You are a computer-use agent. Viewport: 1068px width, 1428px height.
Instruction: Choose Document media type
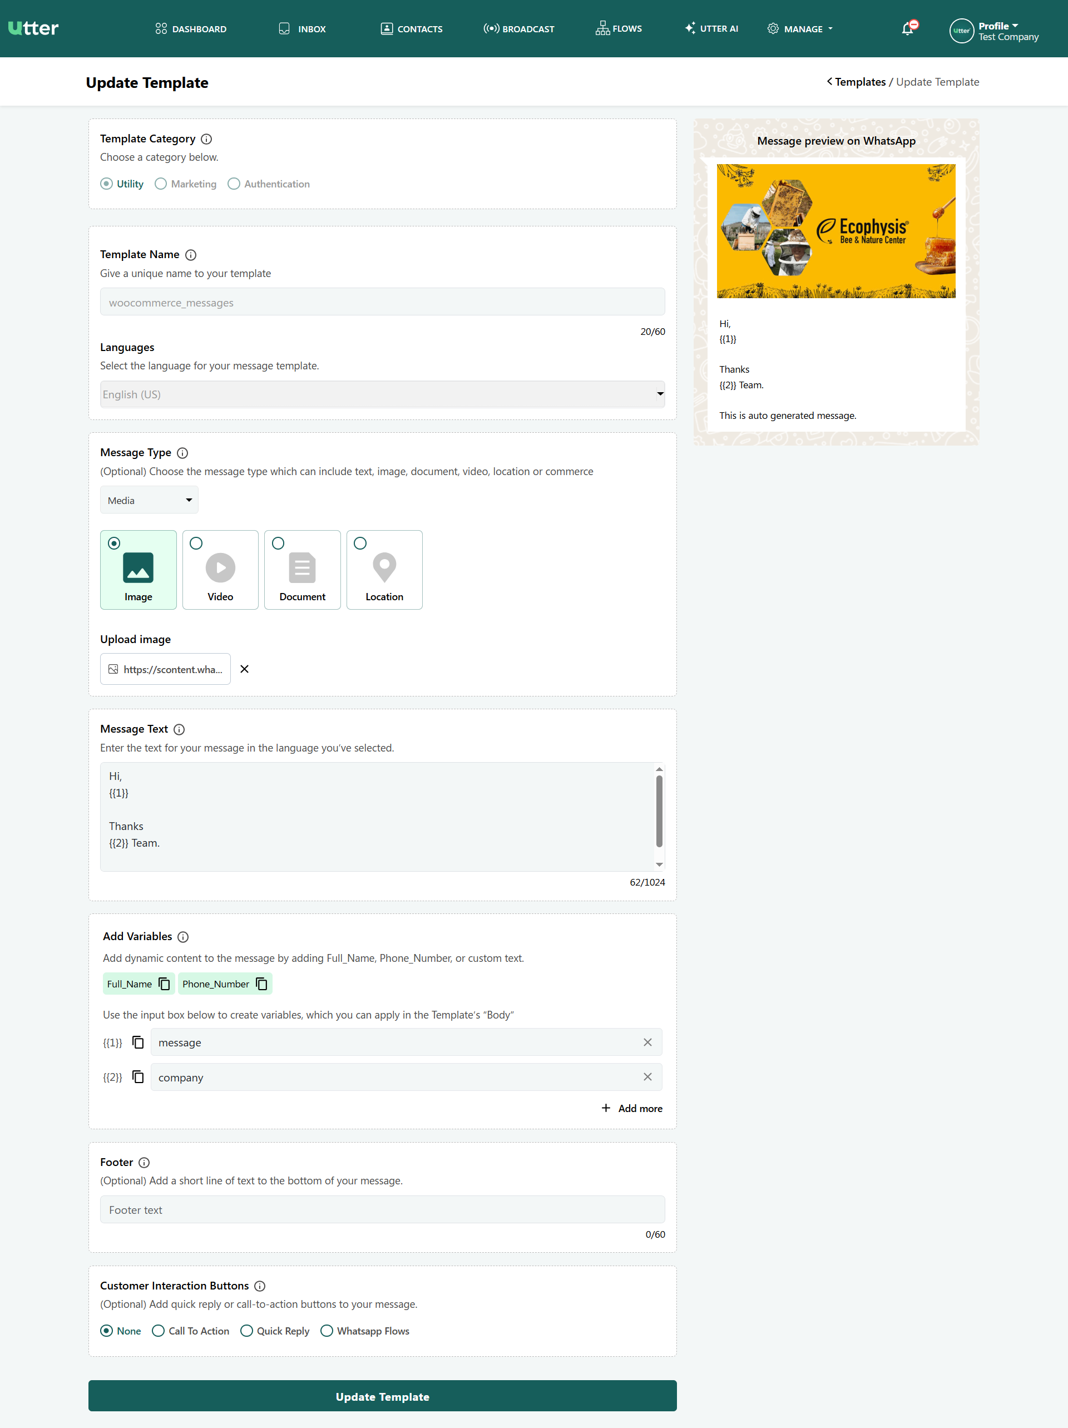tap(302, 570)
